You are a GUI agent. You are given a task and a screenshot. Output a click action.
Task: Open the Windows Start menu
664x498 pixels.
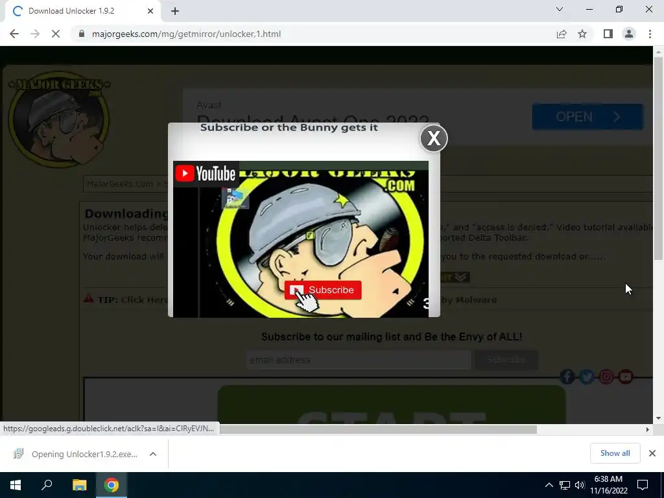point(16,485)
